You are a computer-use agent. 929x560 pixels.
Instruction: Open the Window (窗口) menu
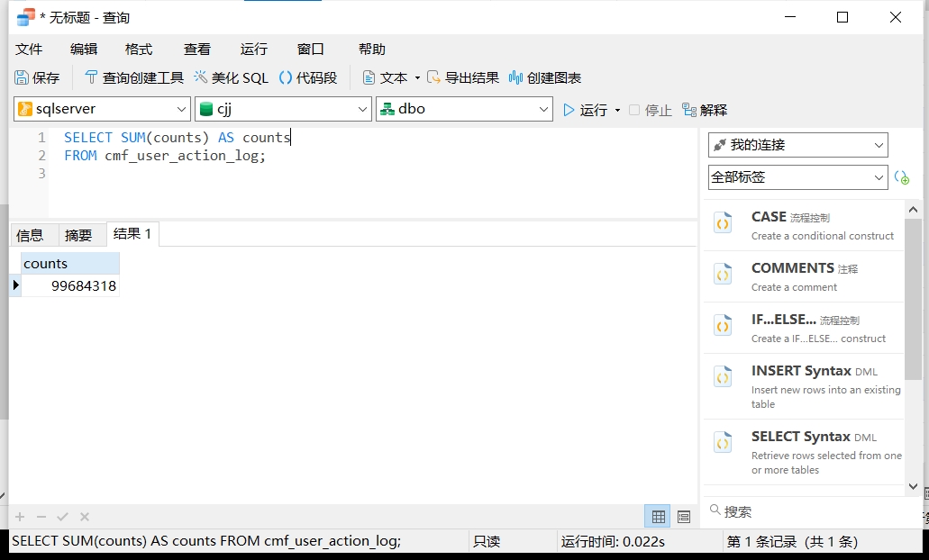311,50
